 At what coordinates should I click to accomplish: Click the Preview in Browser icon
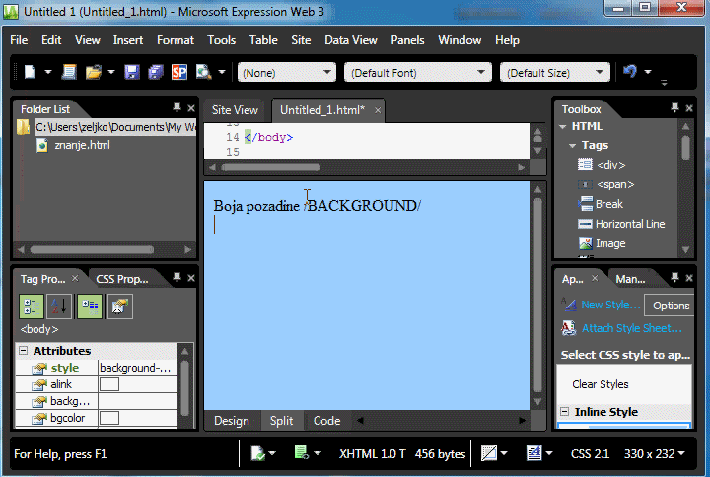[x=203, y=72]
